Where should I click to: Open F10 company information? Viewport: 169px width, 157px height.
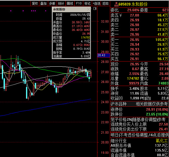79,4
